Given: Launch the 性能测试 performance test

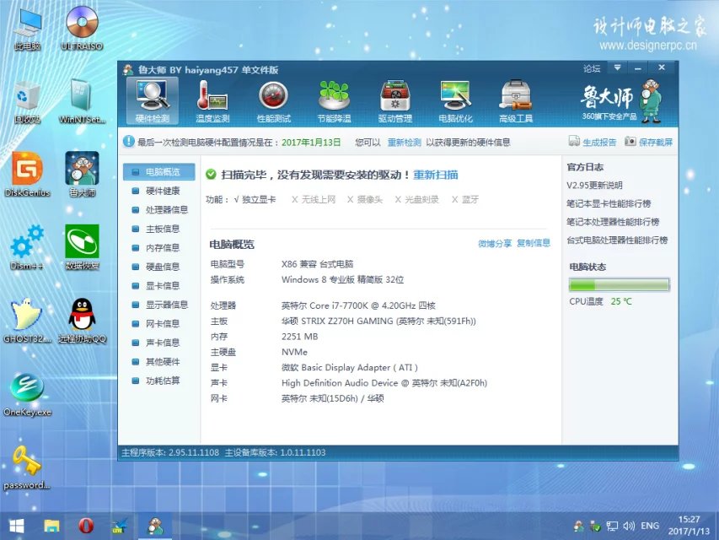Looking at the screenshot, I should point(273,101).
